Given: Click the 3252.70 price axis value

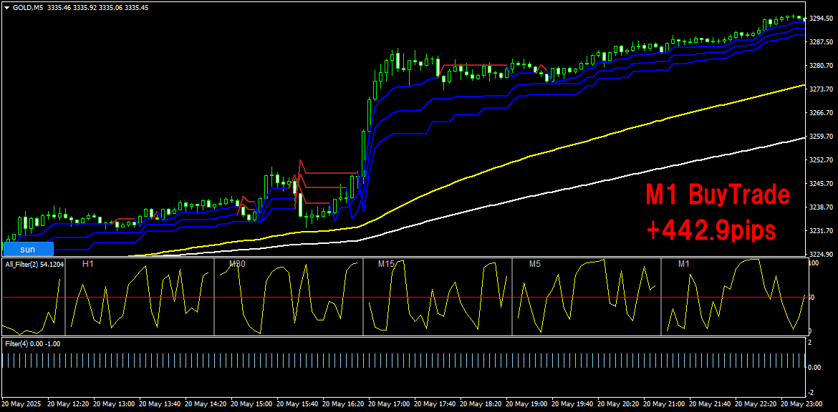Looking at the screenshot, I should pos(821,160).
